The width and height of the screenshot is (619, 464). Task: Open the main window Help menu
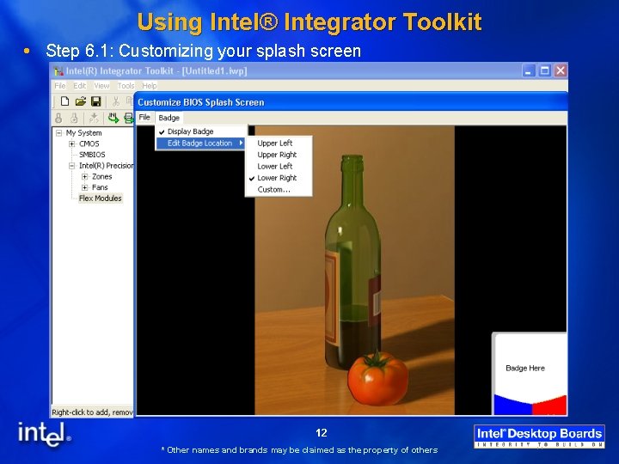tap(150, 86)
